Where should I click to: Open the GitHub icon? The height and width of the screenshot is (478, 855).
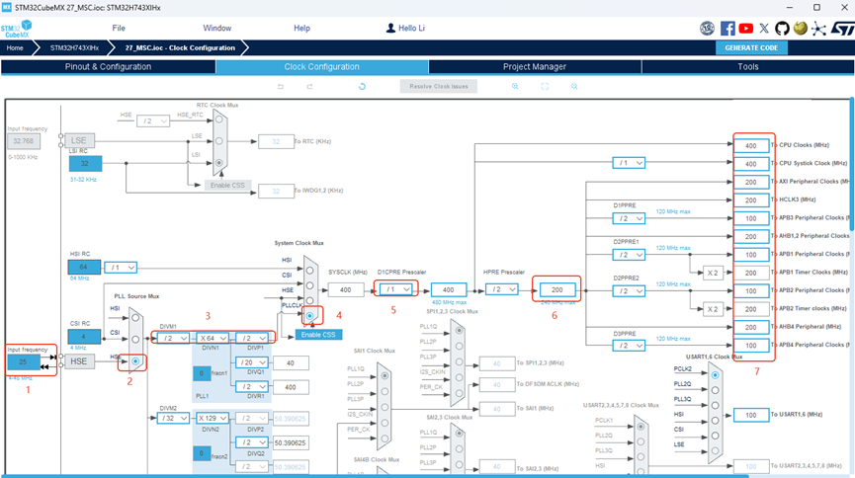click(782, 29)
